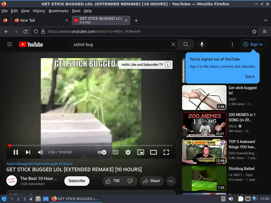Image resolution: width=271 pixels, height=203 pixels.
Task: Go to YouTube home via logo
Action: coord(31,44)
